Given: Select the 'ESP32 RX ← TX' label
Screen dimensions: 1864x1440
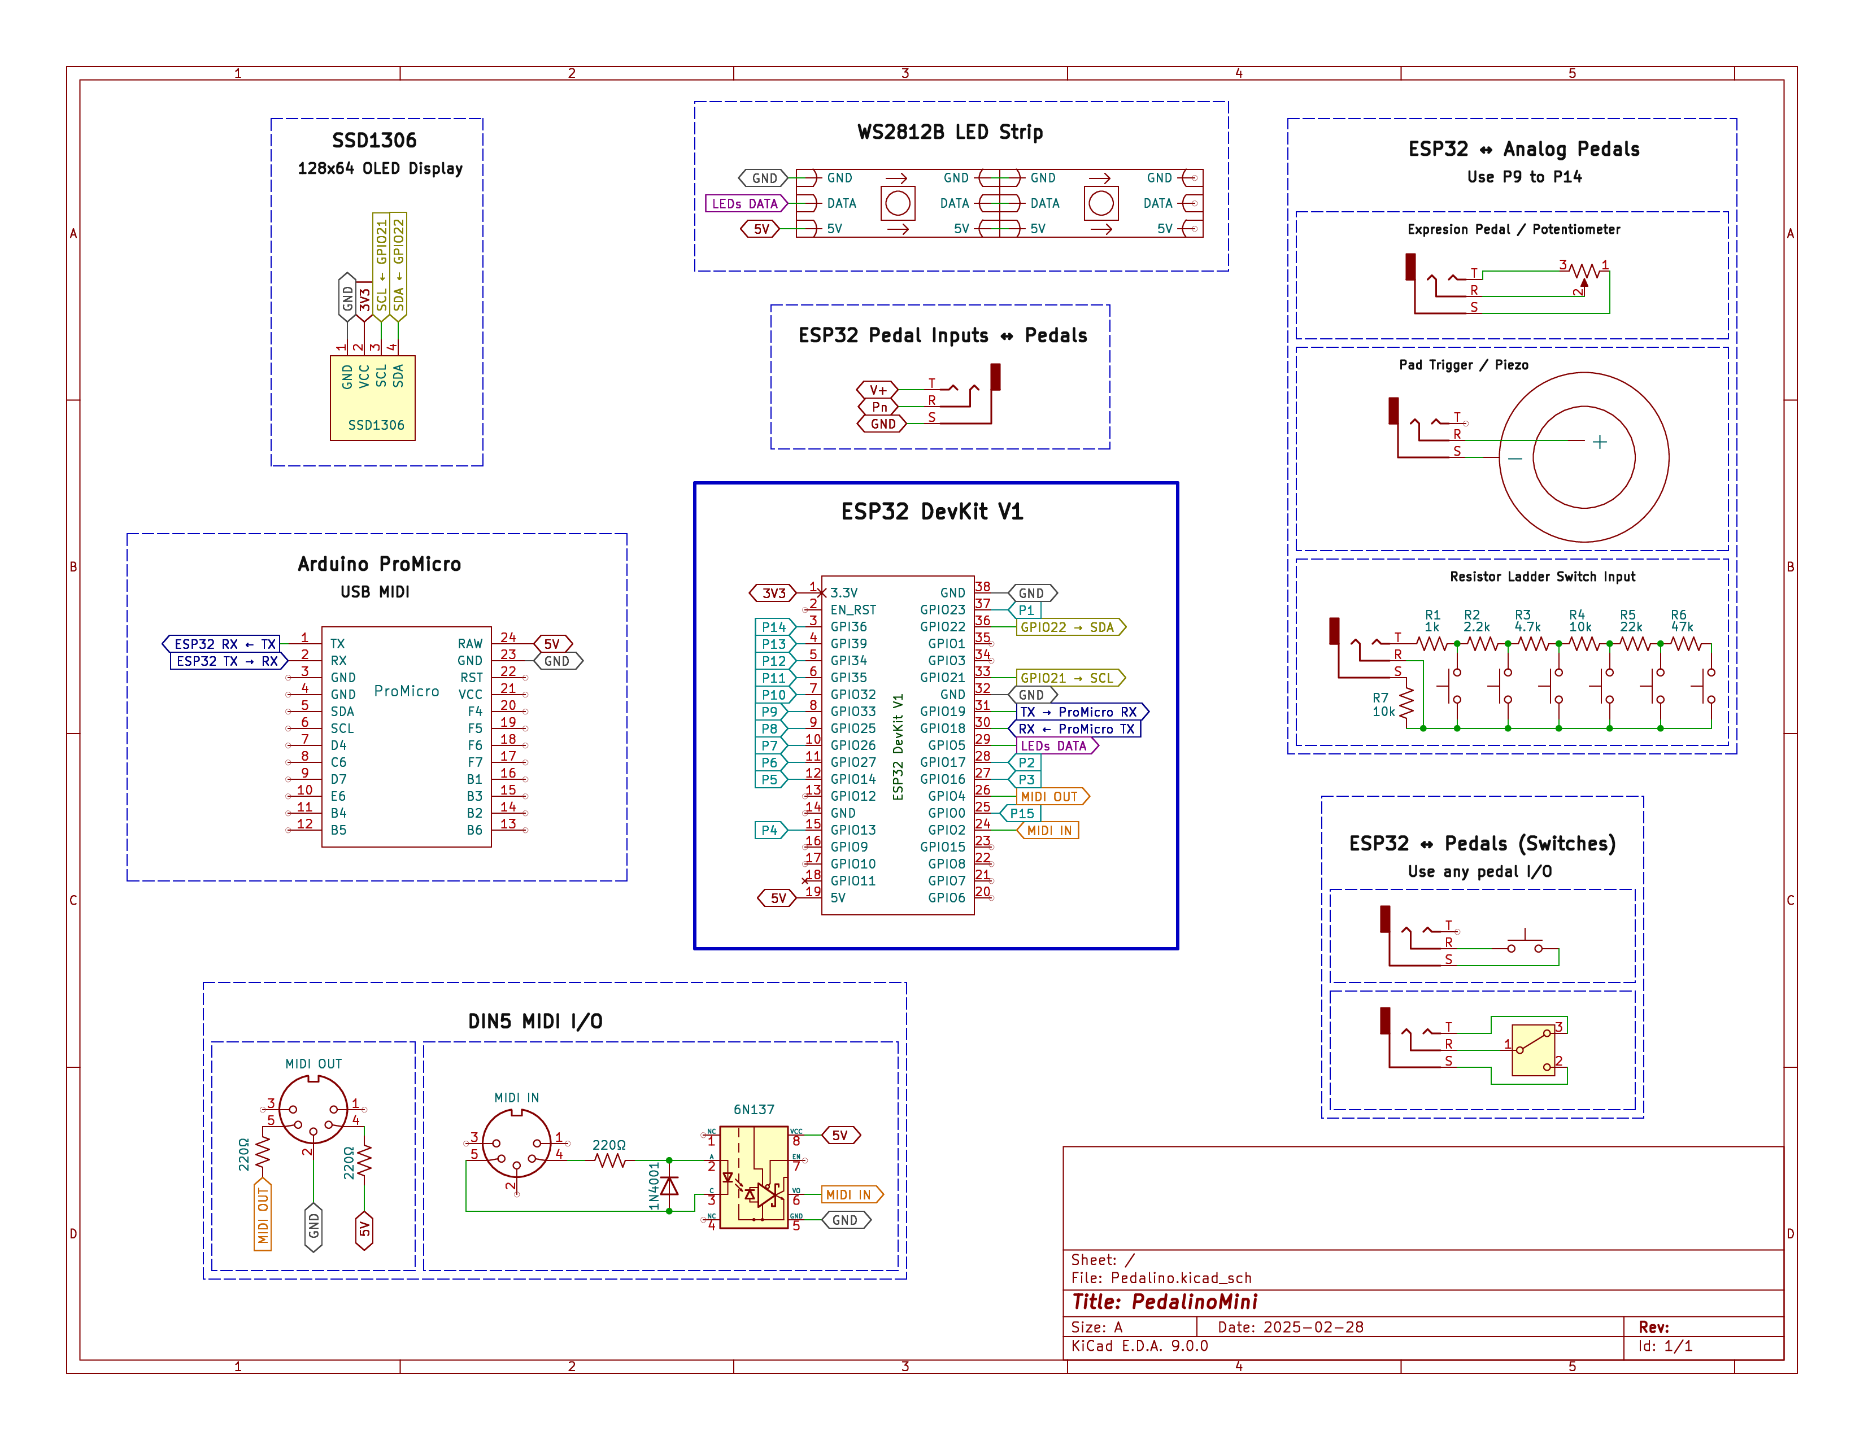Looking at the screenshot, I should 221,644.
